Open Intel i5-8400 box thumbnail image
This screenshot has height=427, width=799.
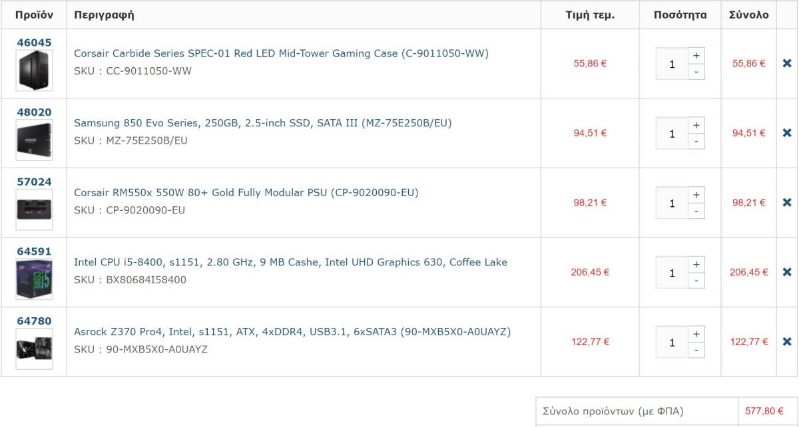pos(34,279)
